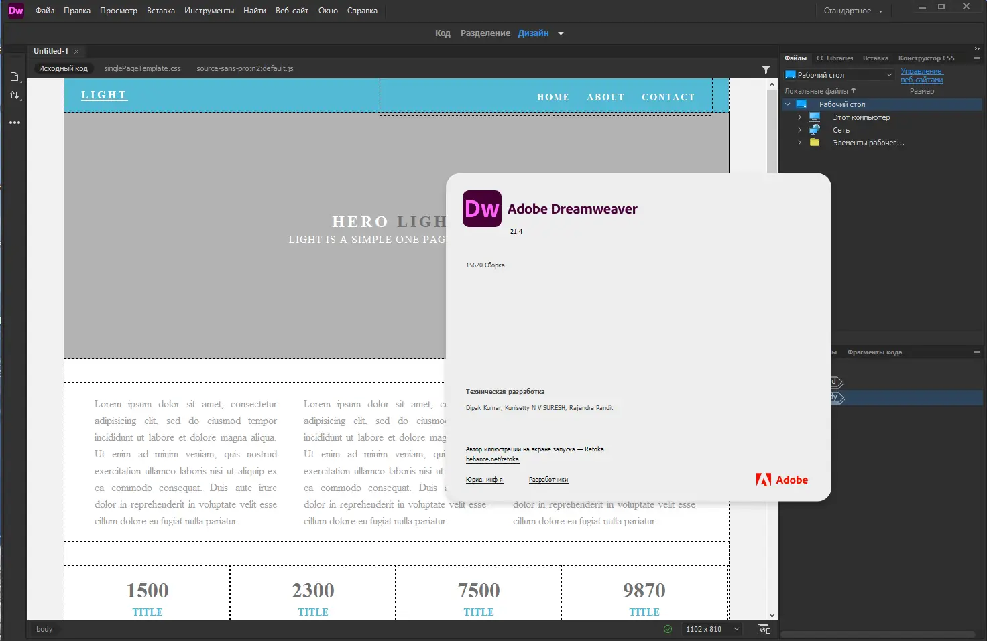Collapse the Рабочий стол tree node
This screenshot has height=641, width=987.
[788, 104]
